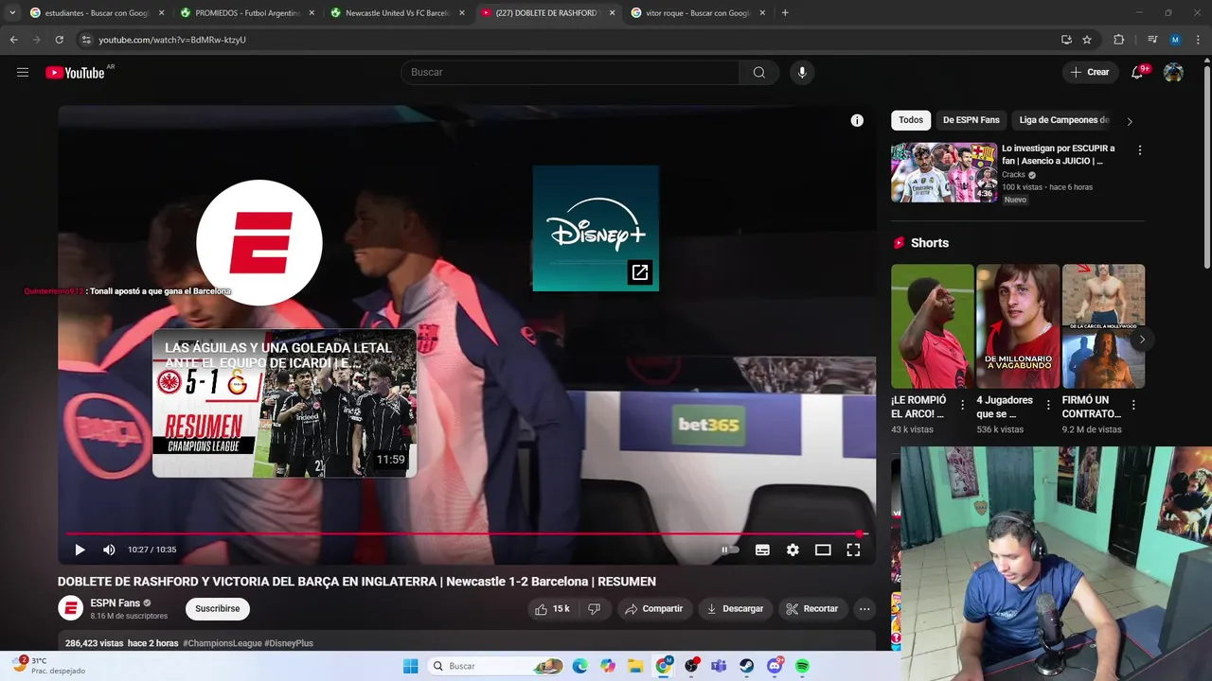The image size is (1212, 681).
Task: Open Steam from the taskbar
Action: [x=747, y=666]
